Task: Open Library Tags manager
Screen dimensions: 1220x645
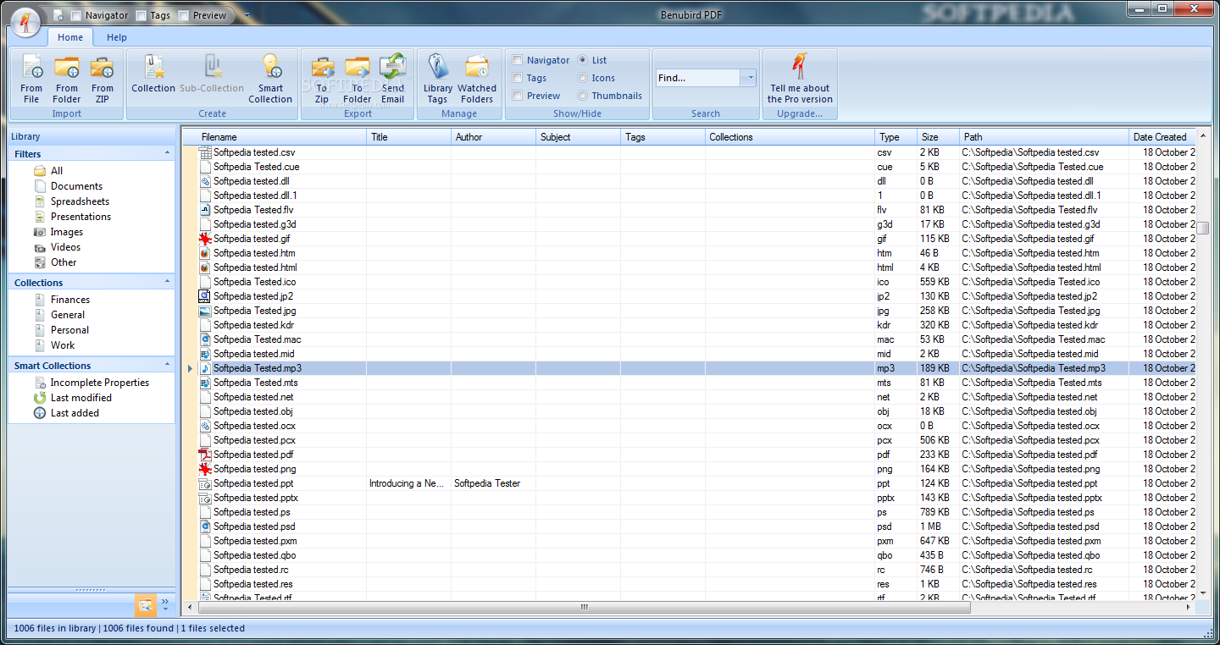Action: [438, 79]
